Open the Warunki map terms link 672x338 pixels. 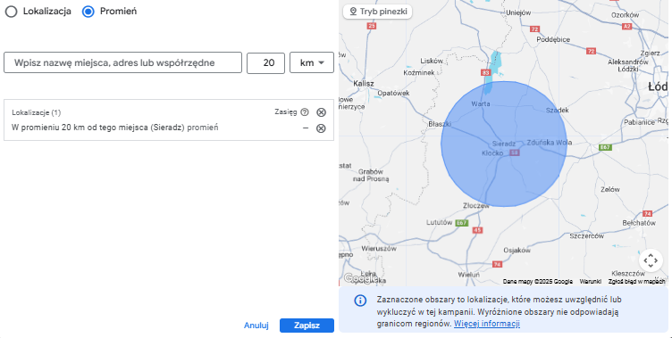pyautogui.click(x=591, y=282)
